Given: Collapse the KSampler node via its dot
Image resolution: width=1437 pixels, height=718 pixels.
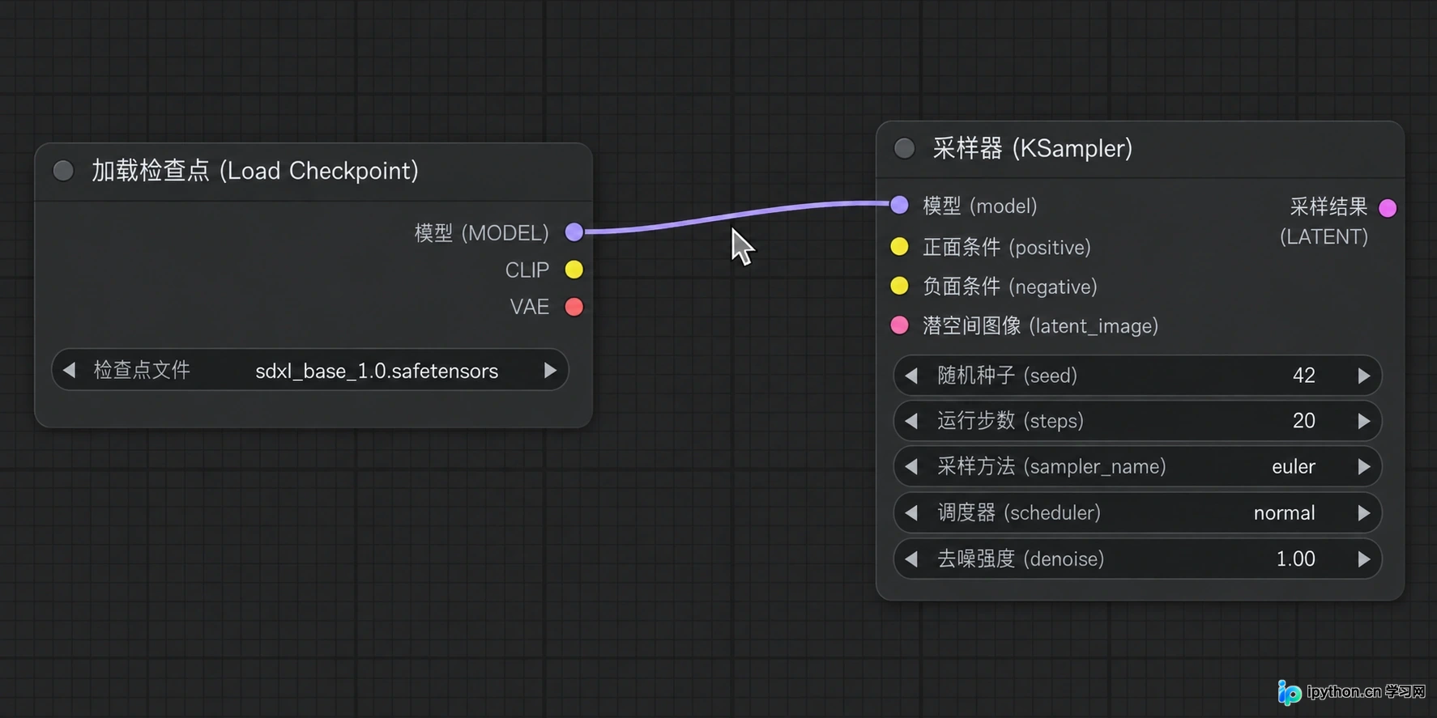Looking at the screenshot, I should coord(904,148).
